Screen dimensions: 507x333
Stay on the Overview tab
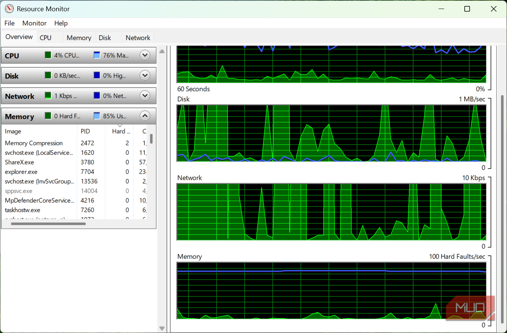point(19,37)
